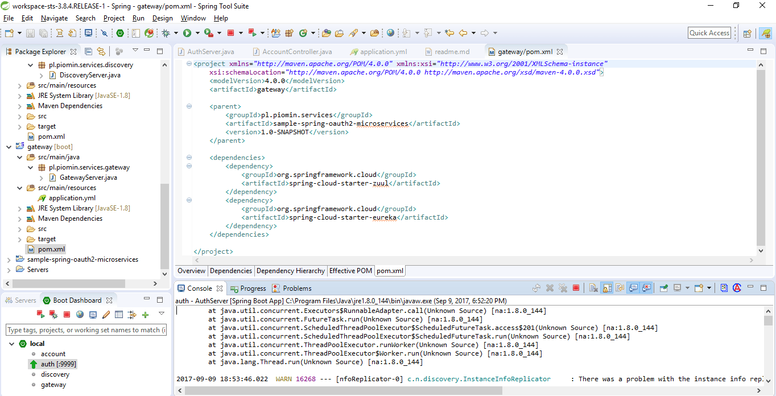Click the Clear Console icon
The width and height of the screenshot is (776, 396).
(x=592, y=288)
